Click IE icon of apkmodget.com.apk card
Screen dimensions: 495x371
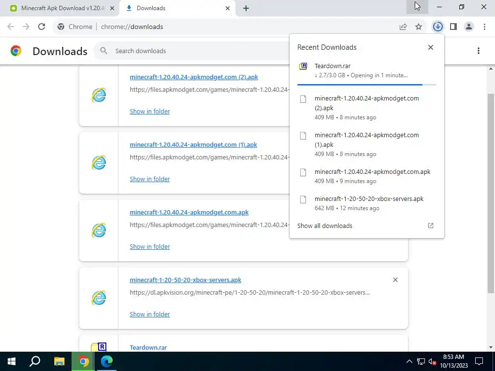(x=99, y=230)
